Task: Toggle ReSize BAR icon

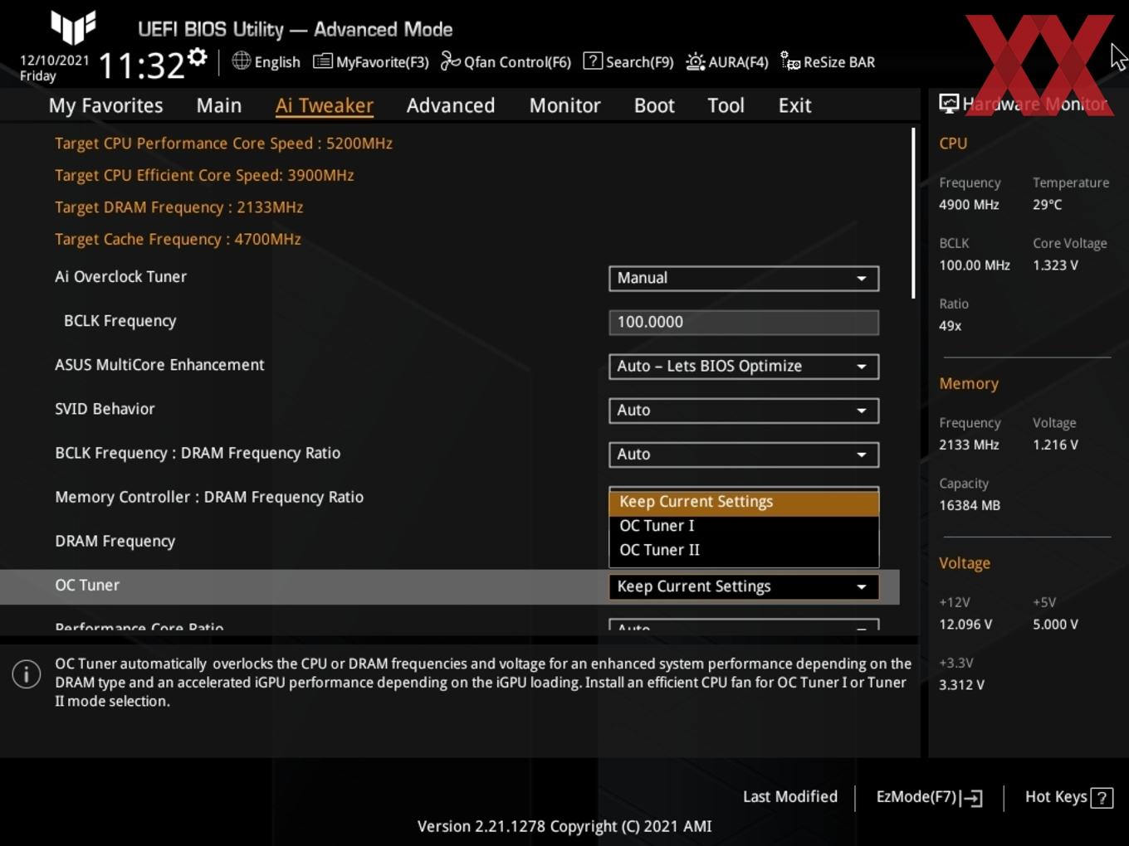Action: [x=790, y=61]
